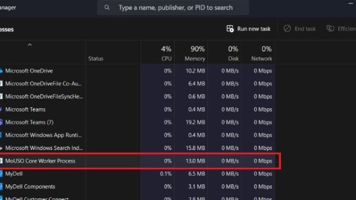Click the MyDell Components icon
This screenshot has height=200, width=356.
(1, 187)
